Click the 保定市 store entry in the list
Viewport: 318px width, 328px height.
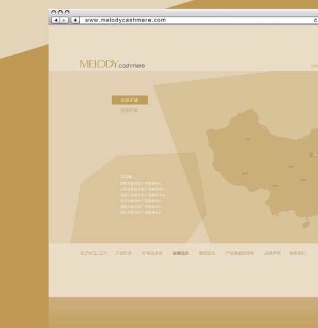point(141,207)
